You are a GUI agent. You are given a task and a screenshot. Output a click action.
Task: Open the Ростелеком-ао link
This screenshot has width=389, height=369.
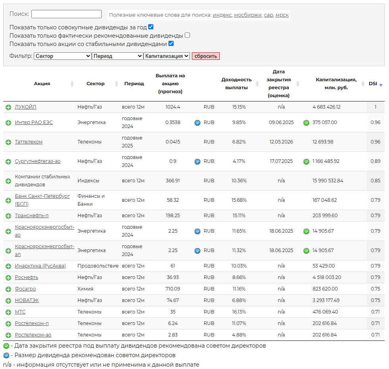33,335
